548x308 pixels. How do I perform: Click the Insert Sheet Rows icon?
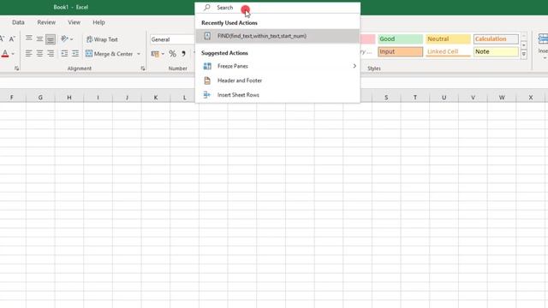(x=207, y=95)
